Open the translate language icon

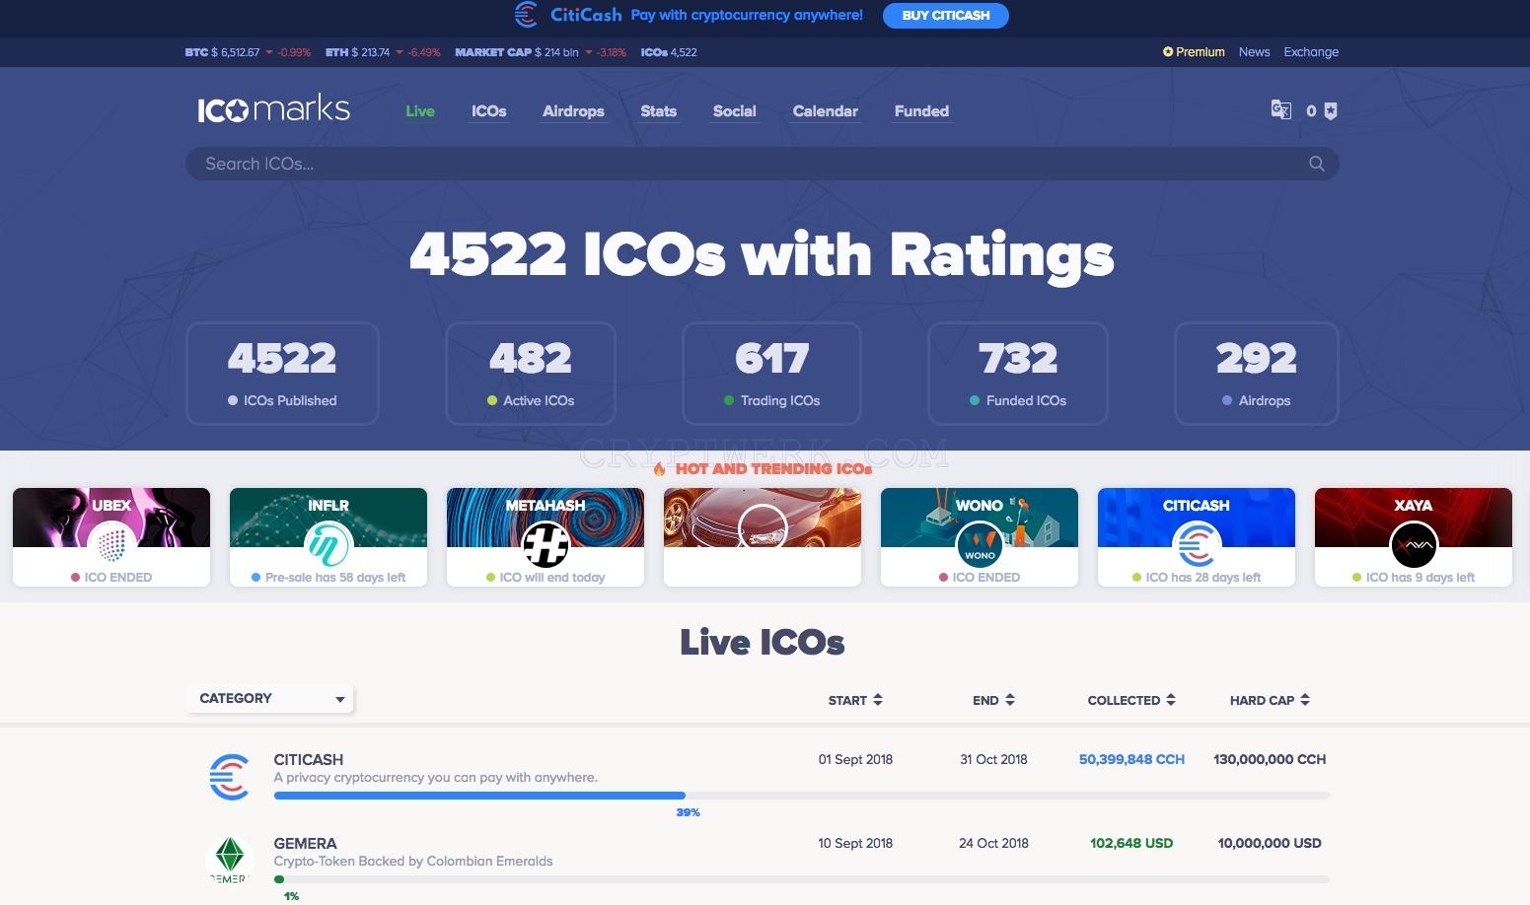click(1280, 109)
